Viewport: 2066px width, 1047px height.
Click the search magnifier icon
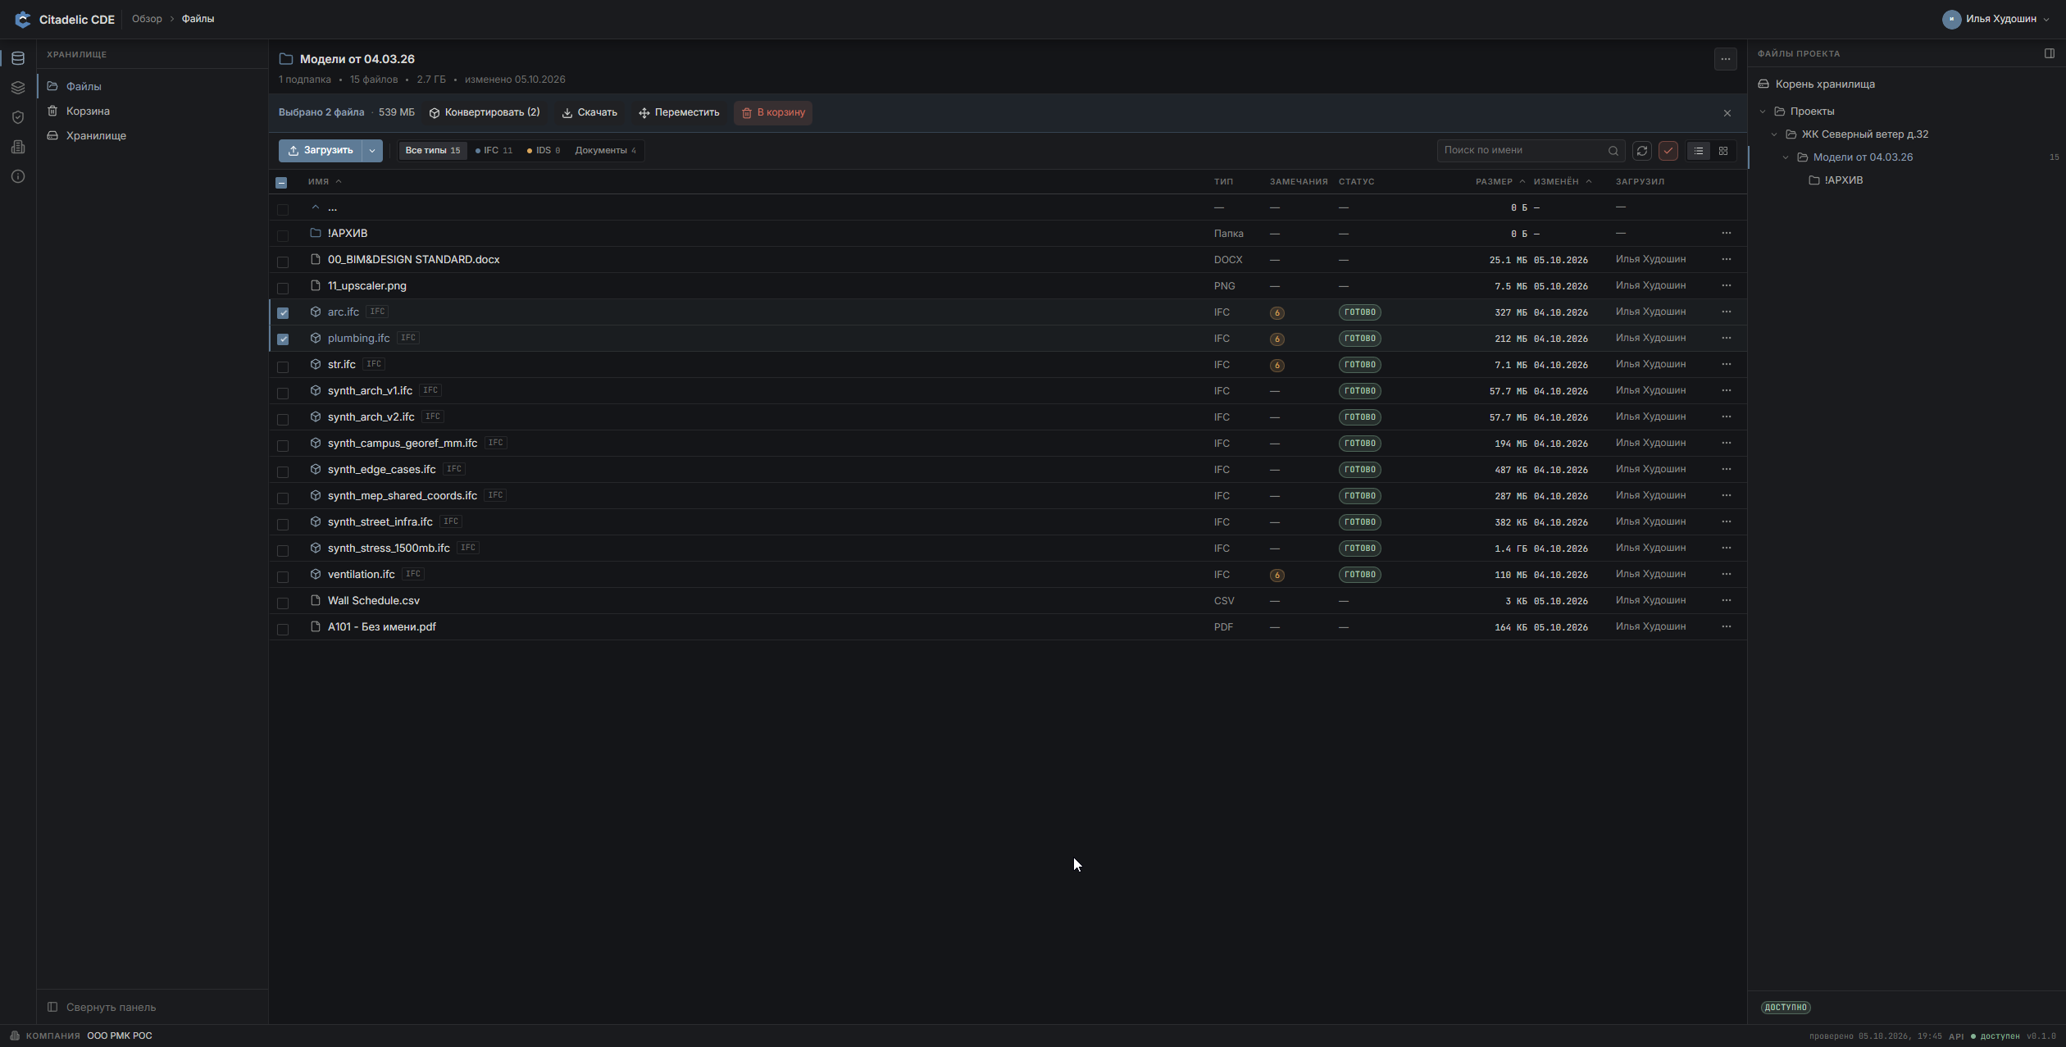click(x=1613, y=151)
